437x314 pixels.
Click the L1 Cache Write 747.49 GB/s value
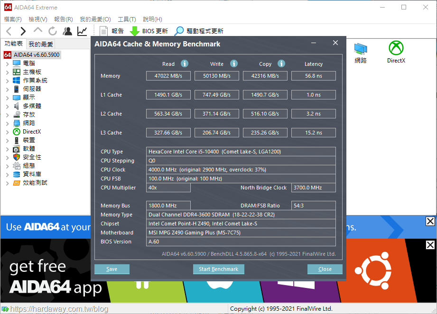click(x=216, y=95)
